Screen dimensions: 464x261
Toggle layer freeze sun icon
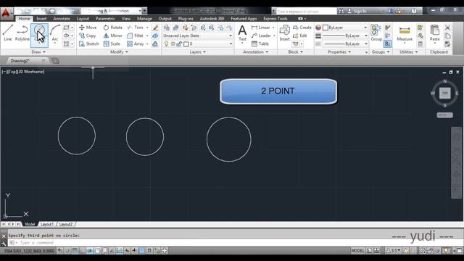point(173,43)
